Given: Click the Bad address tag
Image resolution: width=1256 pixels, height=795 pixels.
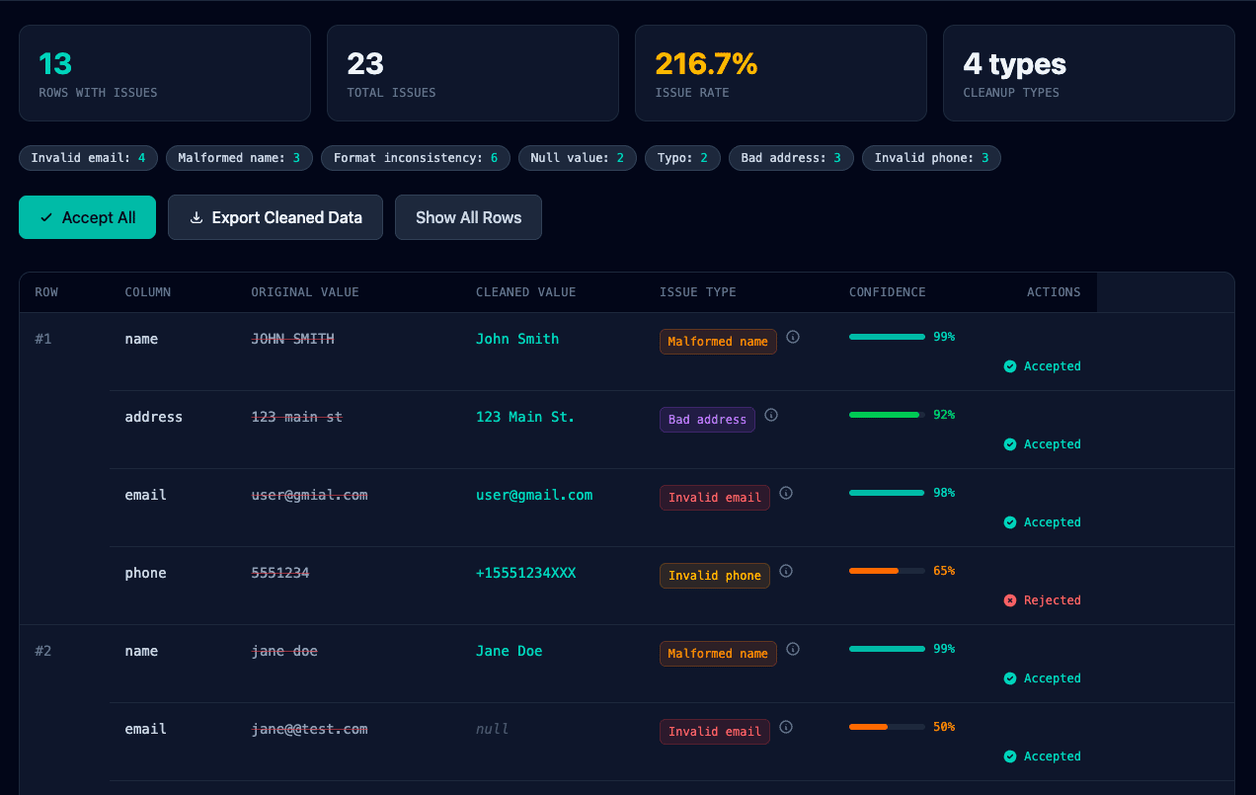Looking at the screenshot, I should pos(707,420).
